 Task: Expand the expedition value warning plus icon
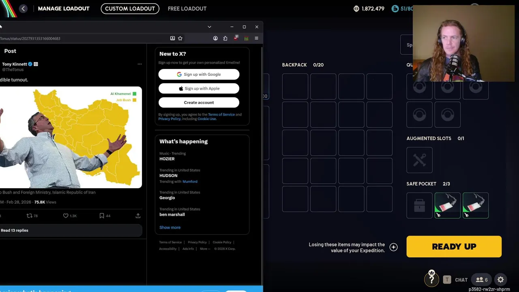pos(393,247)
